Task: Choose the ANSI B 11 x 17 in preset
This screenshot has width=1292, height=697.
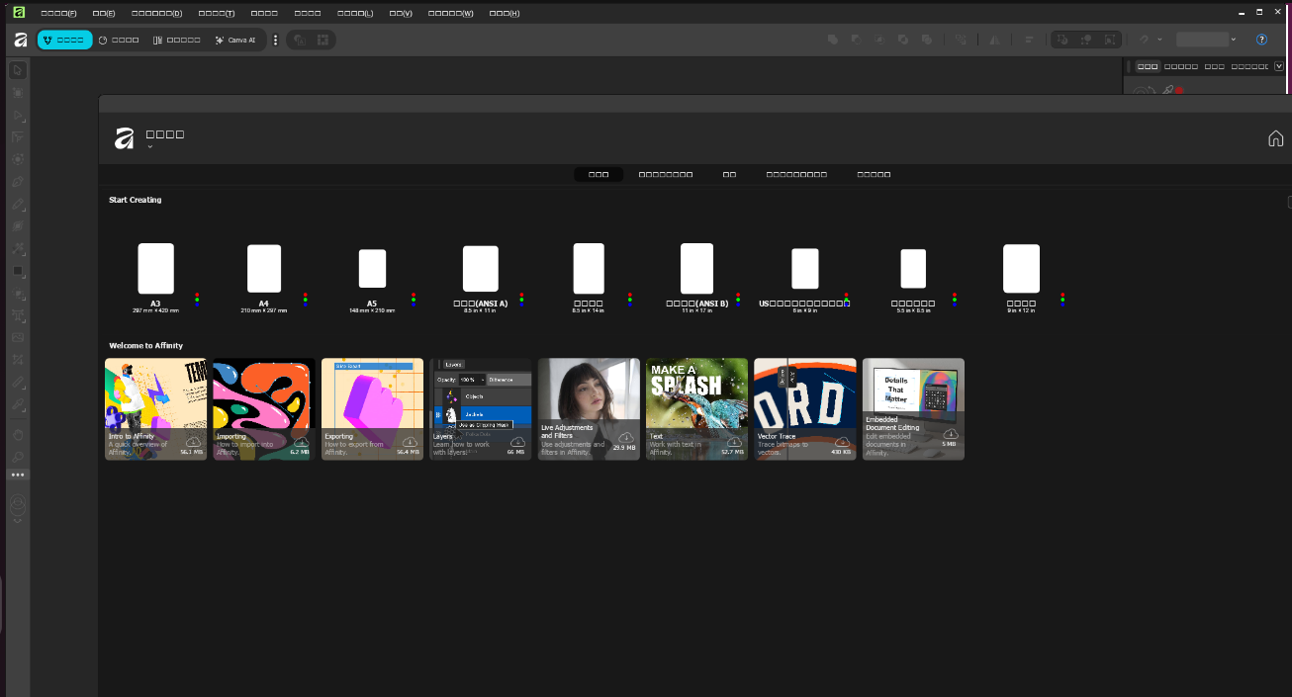Action: (x=696, y=269)
